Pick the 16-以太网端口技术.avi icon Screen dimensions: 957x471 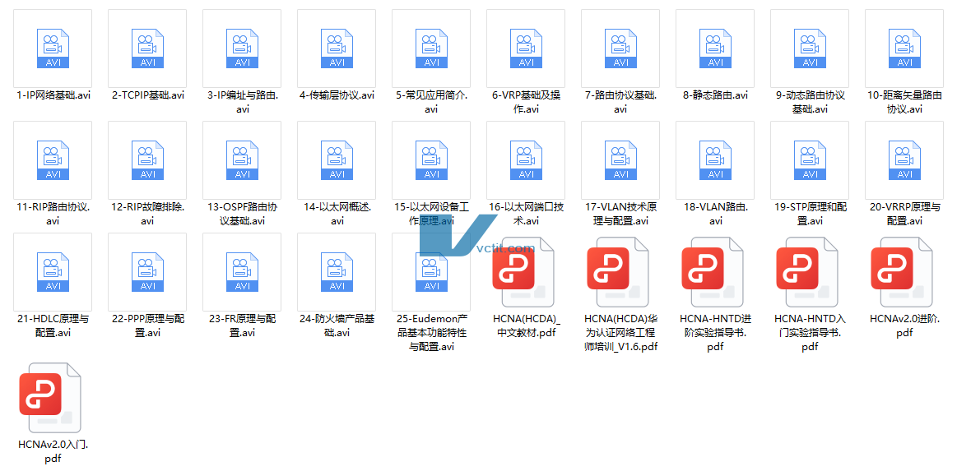coord(526,160)
